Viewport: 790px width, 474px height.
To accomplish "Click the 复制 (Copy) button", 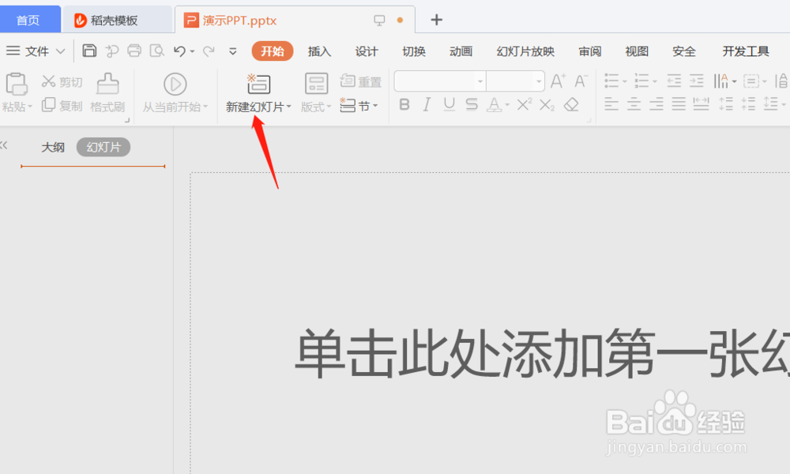I will pyautogui.click(x=60, y=105).
